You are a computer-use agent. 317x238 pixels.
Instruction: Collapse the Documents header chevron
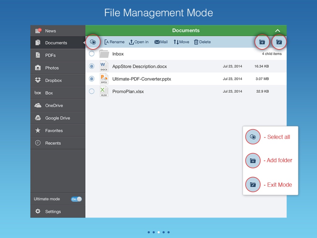click(278, 31)
